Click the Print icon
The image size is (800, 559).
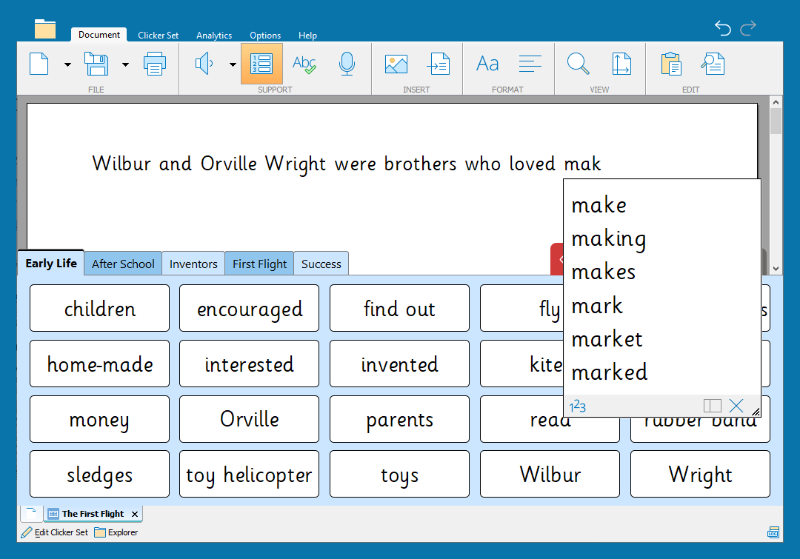click(x=154, y=64)
